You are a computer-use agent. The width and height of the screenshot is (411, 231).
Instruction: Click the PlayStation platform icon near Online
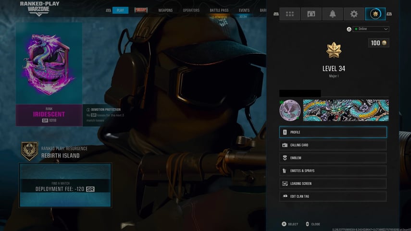tap(349, 29)
